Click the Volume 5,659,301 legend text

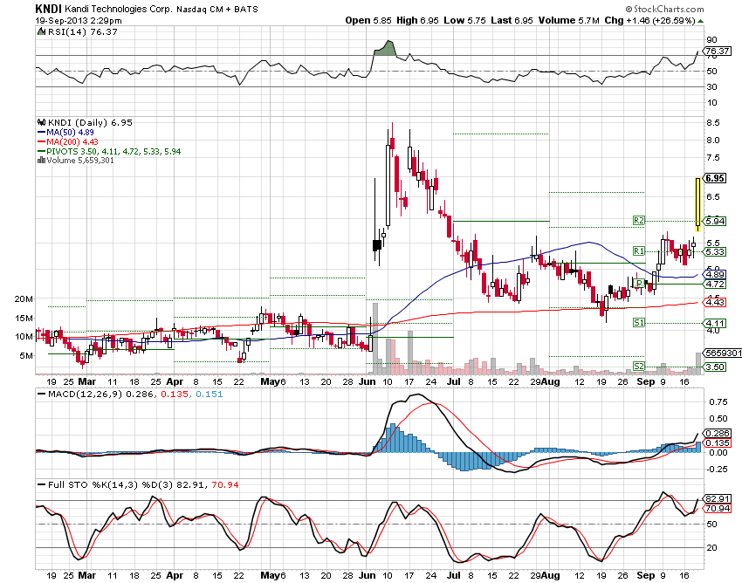click(80, 161)
